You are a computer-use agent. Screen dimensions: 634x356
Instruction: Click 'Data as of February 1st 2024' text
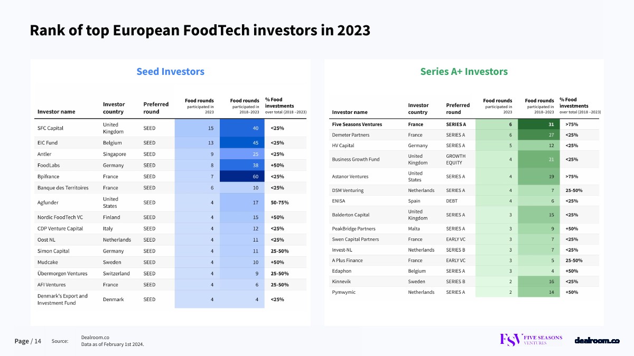point(113,344)
